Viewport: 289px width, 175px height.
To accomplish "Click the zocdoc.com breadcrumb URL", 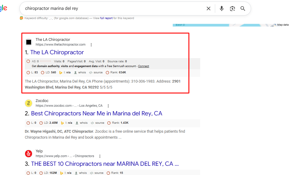I will point(69,106).
